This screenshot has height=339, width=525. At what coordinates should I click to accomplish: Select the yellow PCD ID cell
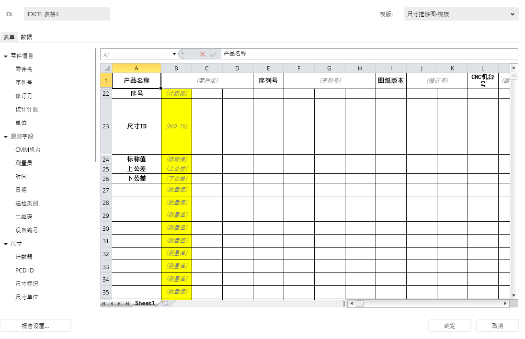pos(176,126)
